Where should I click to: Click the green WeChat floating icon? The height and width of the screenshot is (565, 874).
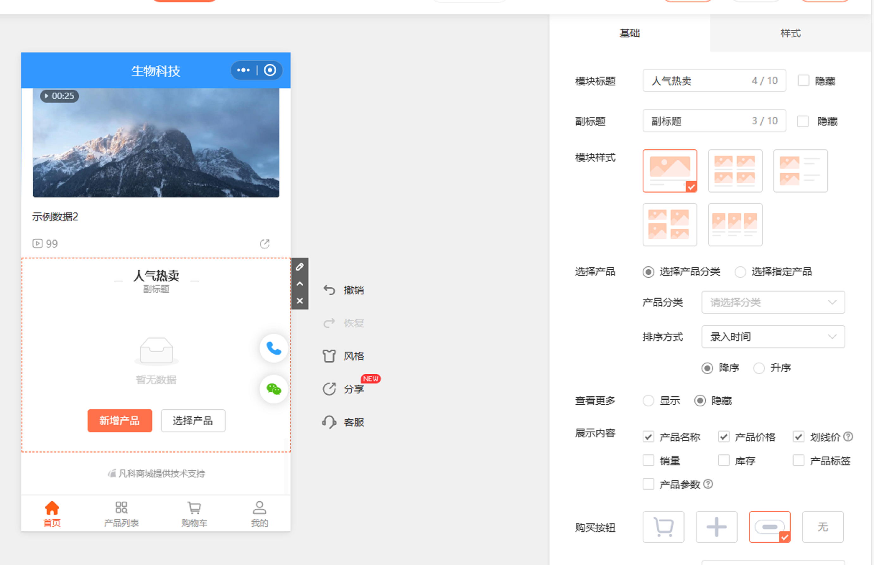point(274,389)
